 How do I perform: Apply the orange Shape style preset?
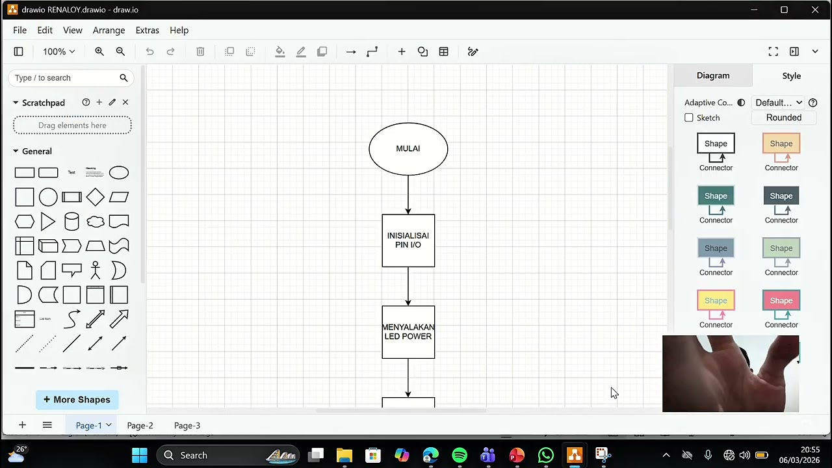[781, 153]
